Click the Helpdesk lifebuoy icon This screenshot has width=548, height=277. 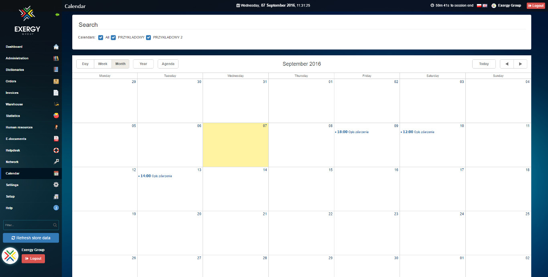56,150
